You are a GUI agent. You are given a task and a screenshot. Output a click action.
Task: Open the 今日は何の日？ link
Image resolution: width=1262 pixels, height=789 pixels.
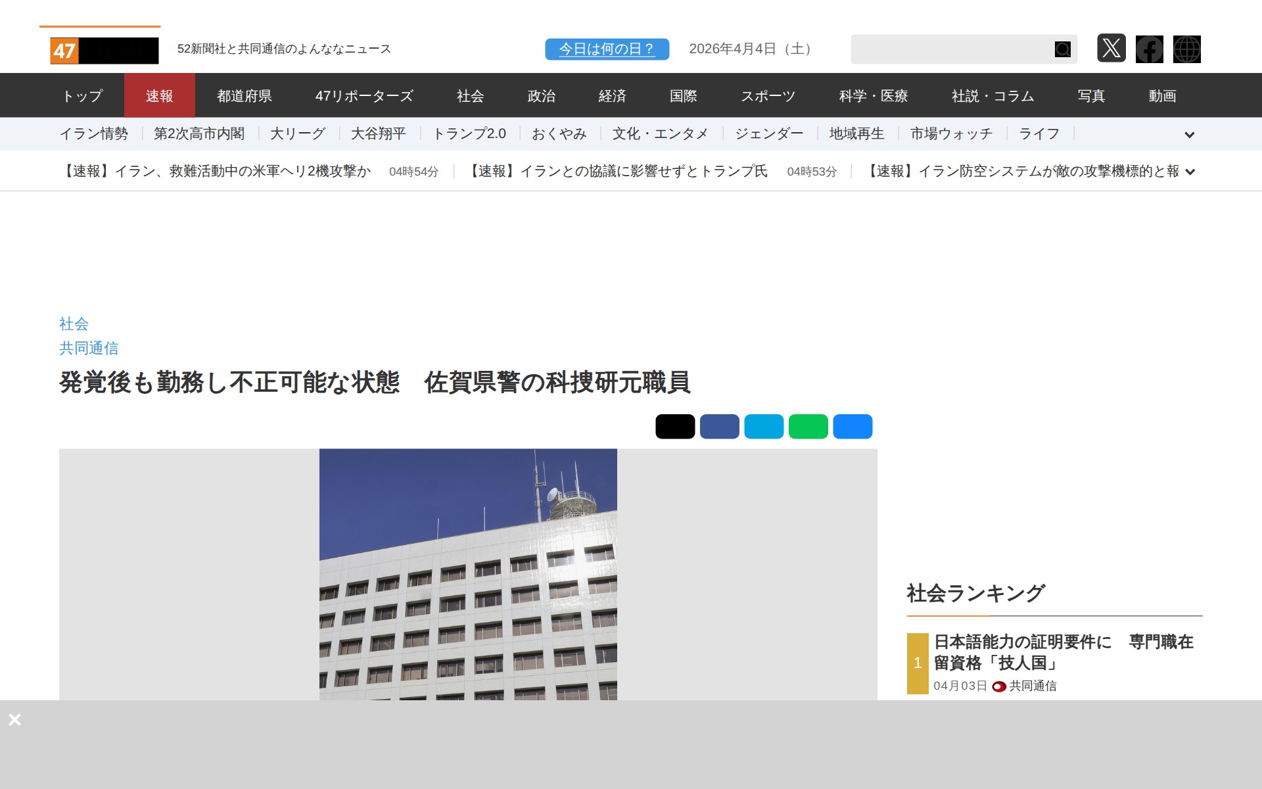click(x=605, y=48)
